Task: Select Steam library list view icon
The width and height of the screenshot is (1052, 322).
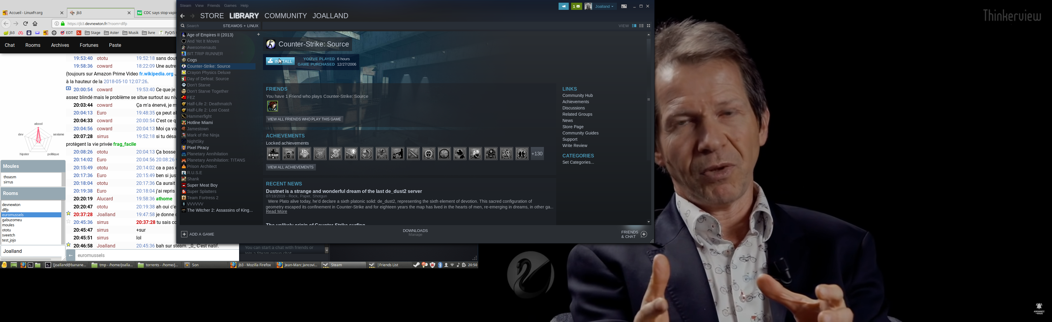Action: pos(641,26)
